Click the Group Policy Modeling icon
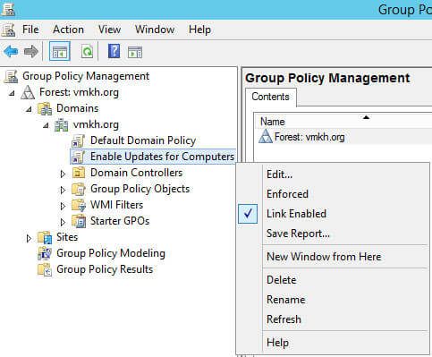The width and height of the screenshot is (432, 357). coord(45,253)
